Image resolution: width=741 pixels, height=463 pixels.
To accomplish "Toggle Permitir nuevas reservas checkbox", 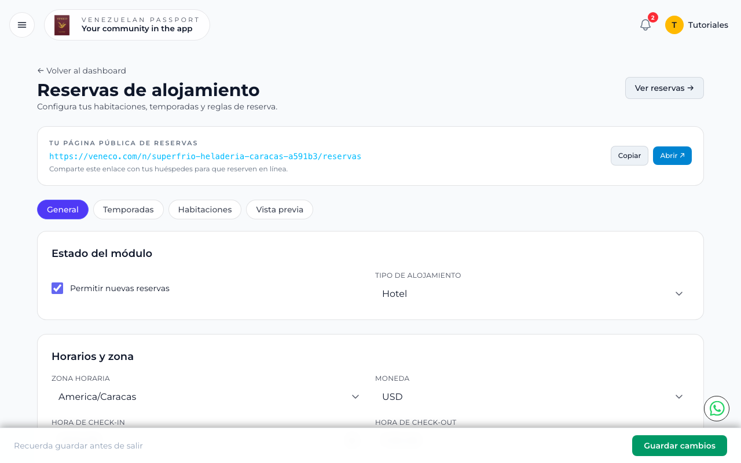I will (57, 288).
